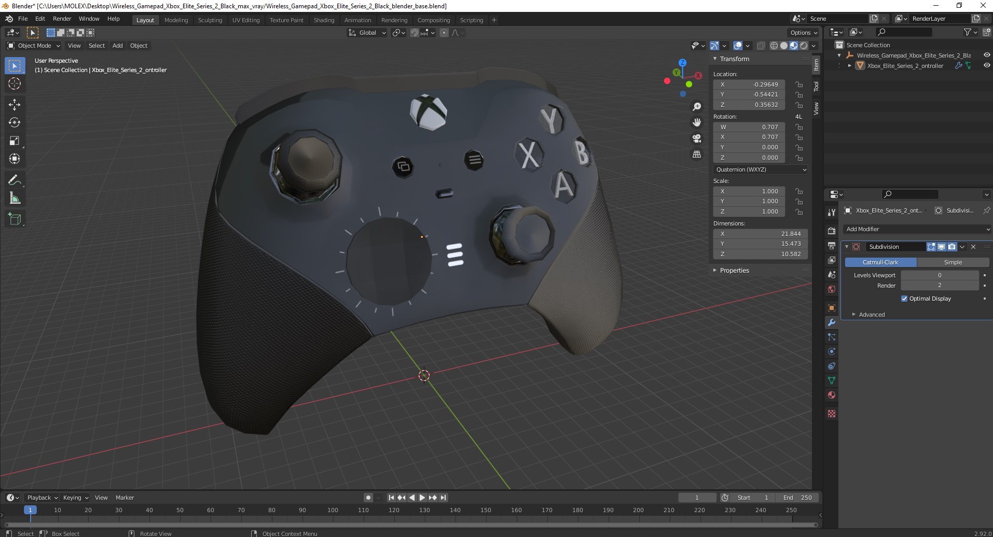993x537 pixels.
Task: Toggle viewport overlays button
Action: coord(738,46)
